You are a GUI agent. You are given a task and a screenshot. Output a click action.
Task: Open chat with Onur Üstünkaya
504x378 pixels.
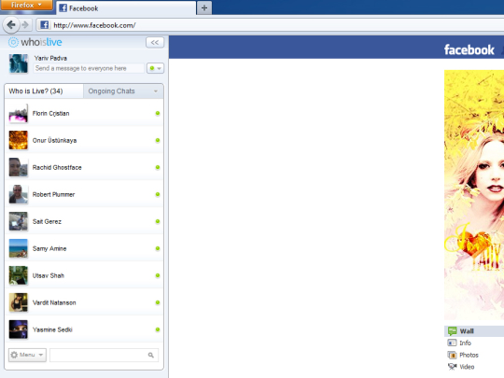pos(84,140)
